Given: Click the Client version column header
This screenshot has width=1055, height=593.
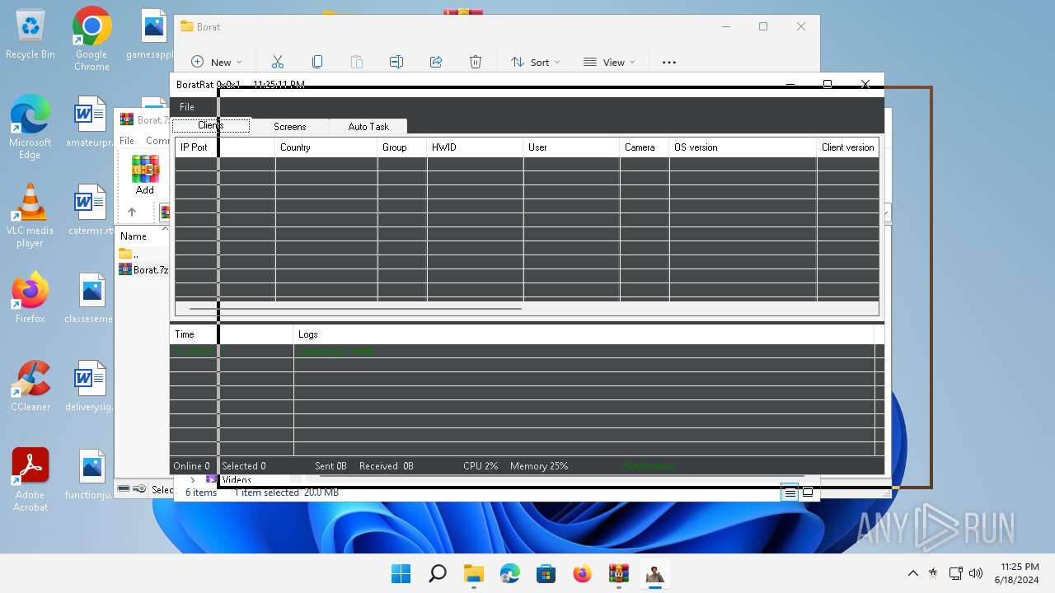Looking at the screenshot, I should pos(847,147).
